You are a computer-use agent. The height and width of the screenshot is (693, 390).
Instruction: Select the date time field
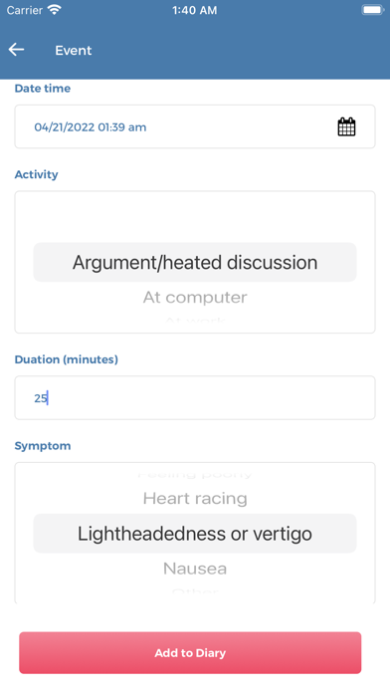click(195, 126)
